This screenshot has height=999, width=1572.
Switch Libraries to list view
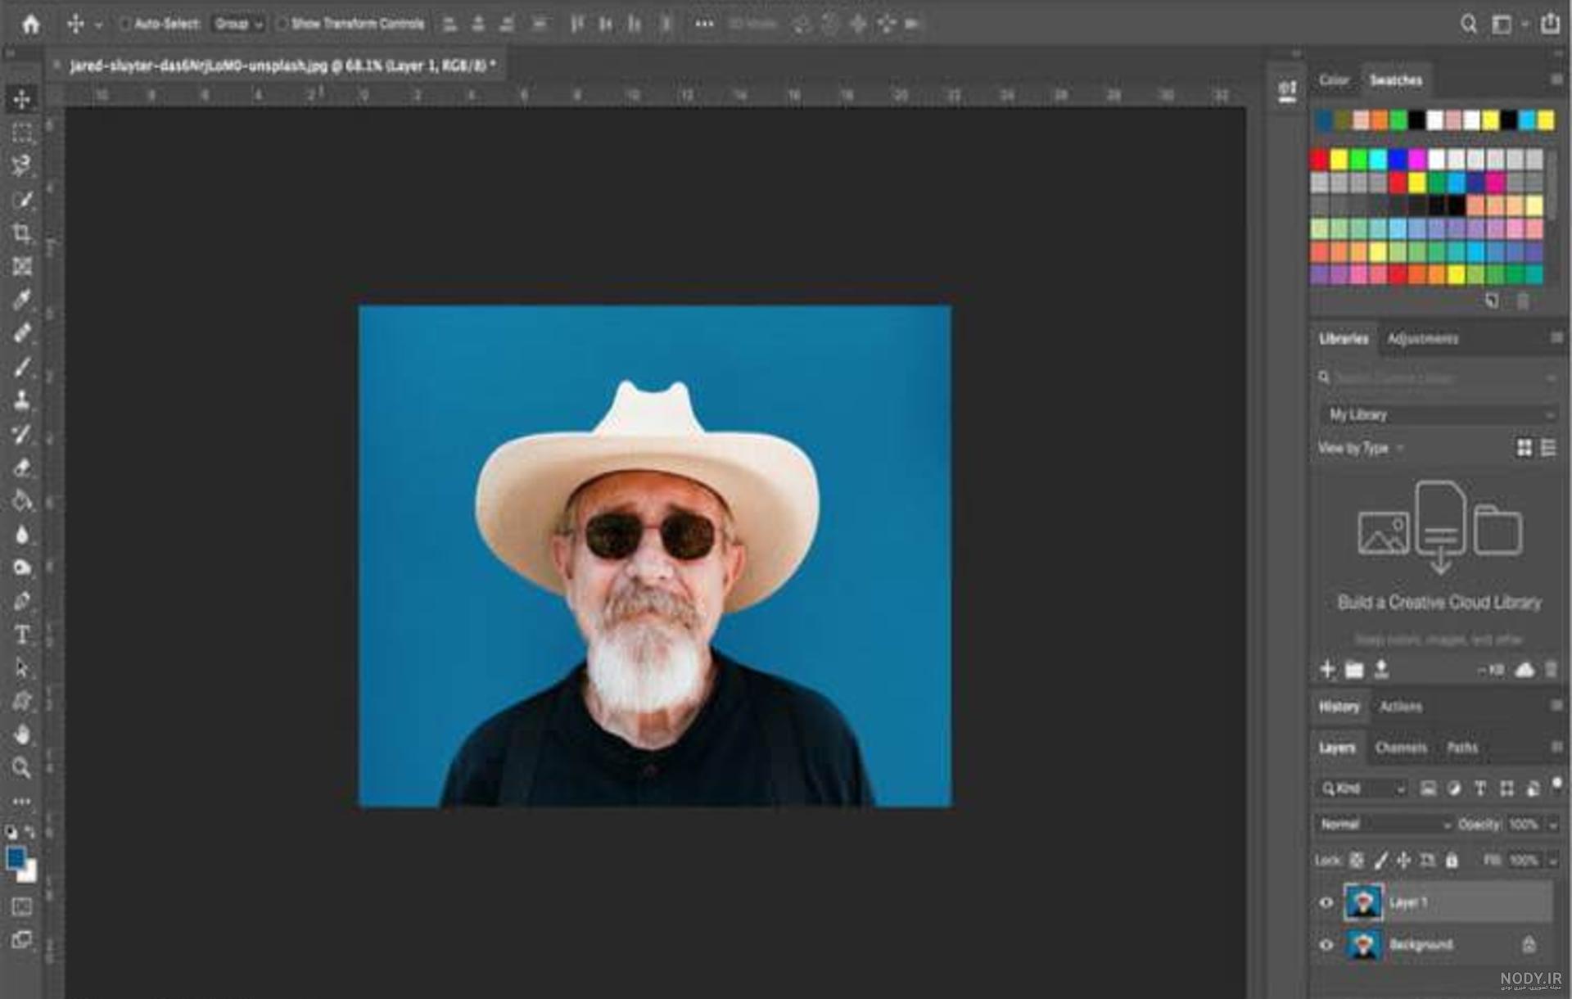1548,448
